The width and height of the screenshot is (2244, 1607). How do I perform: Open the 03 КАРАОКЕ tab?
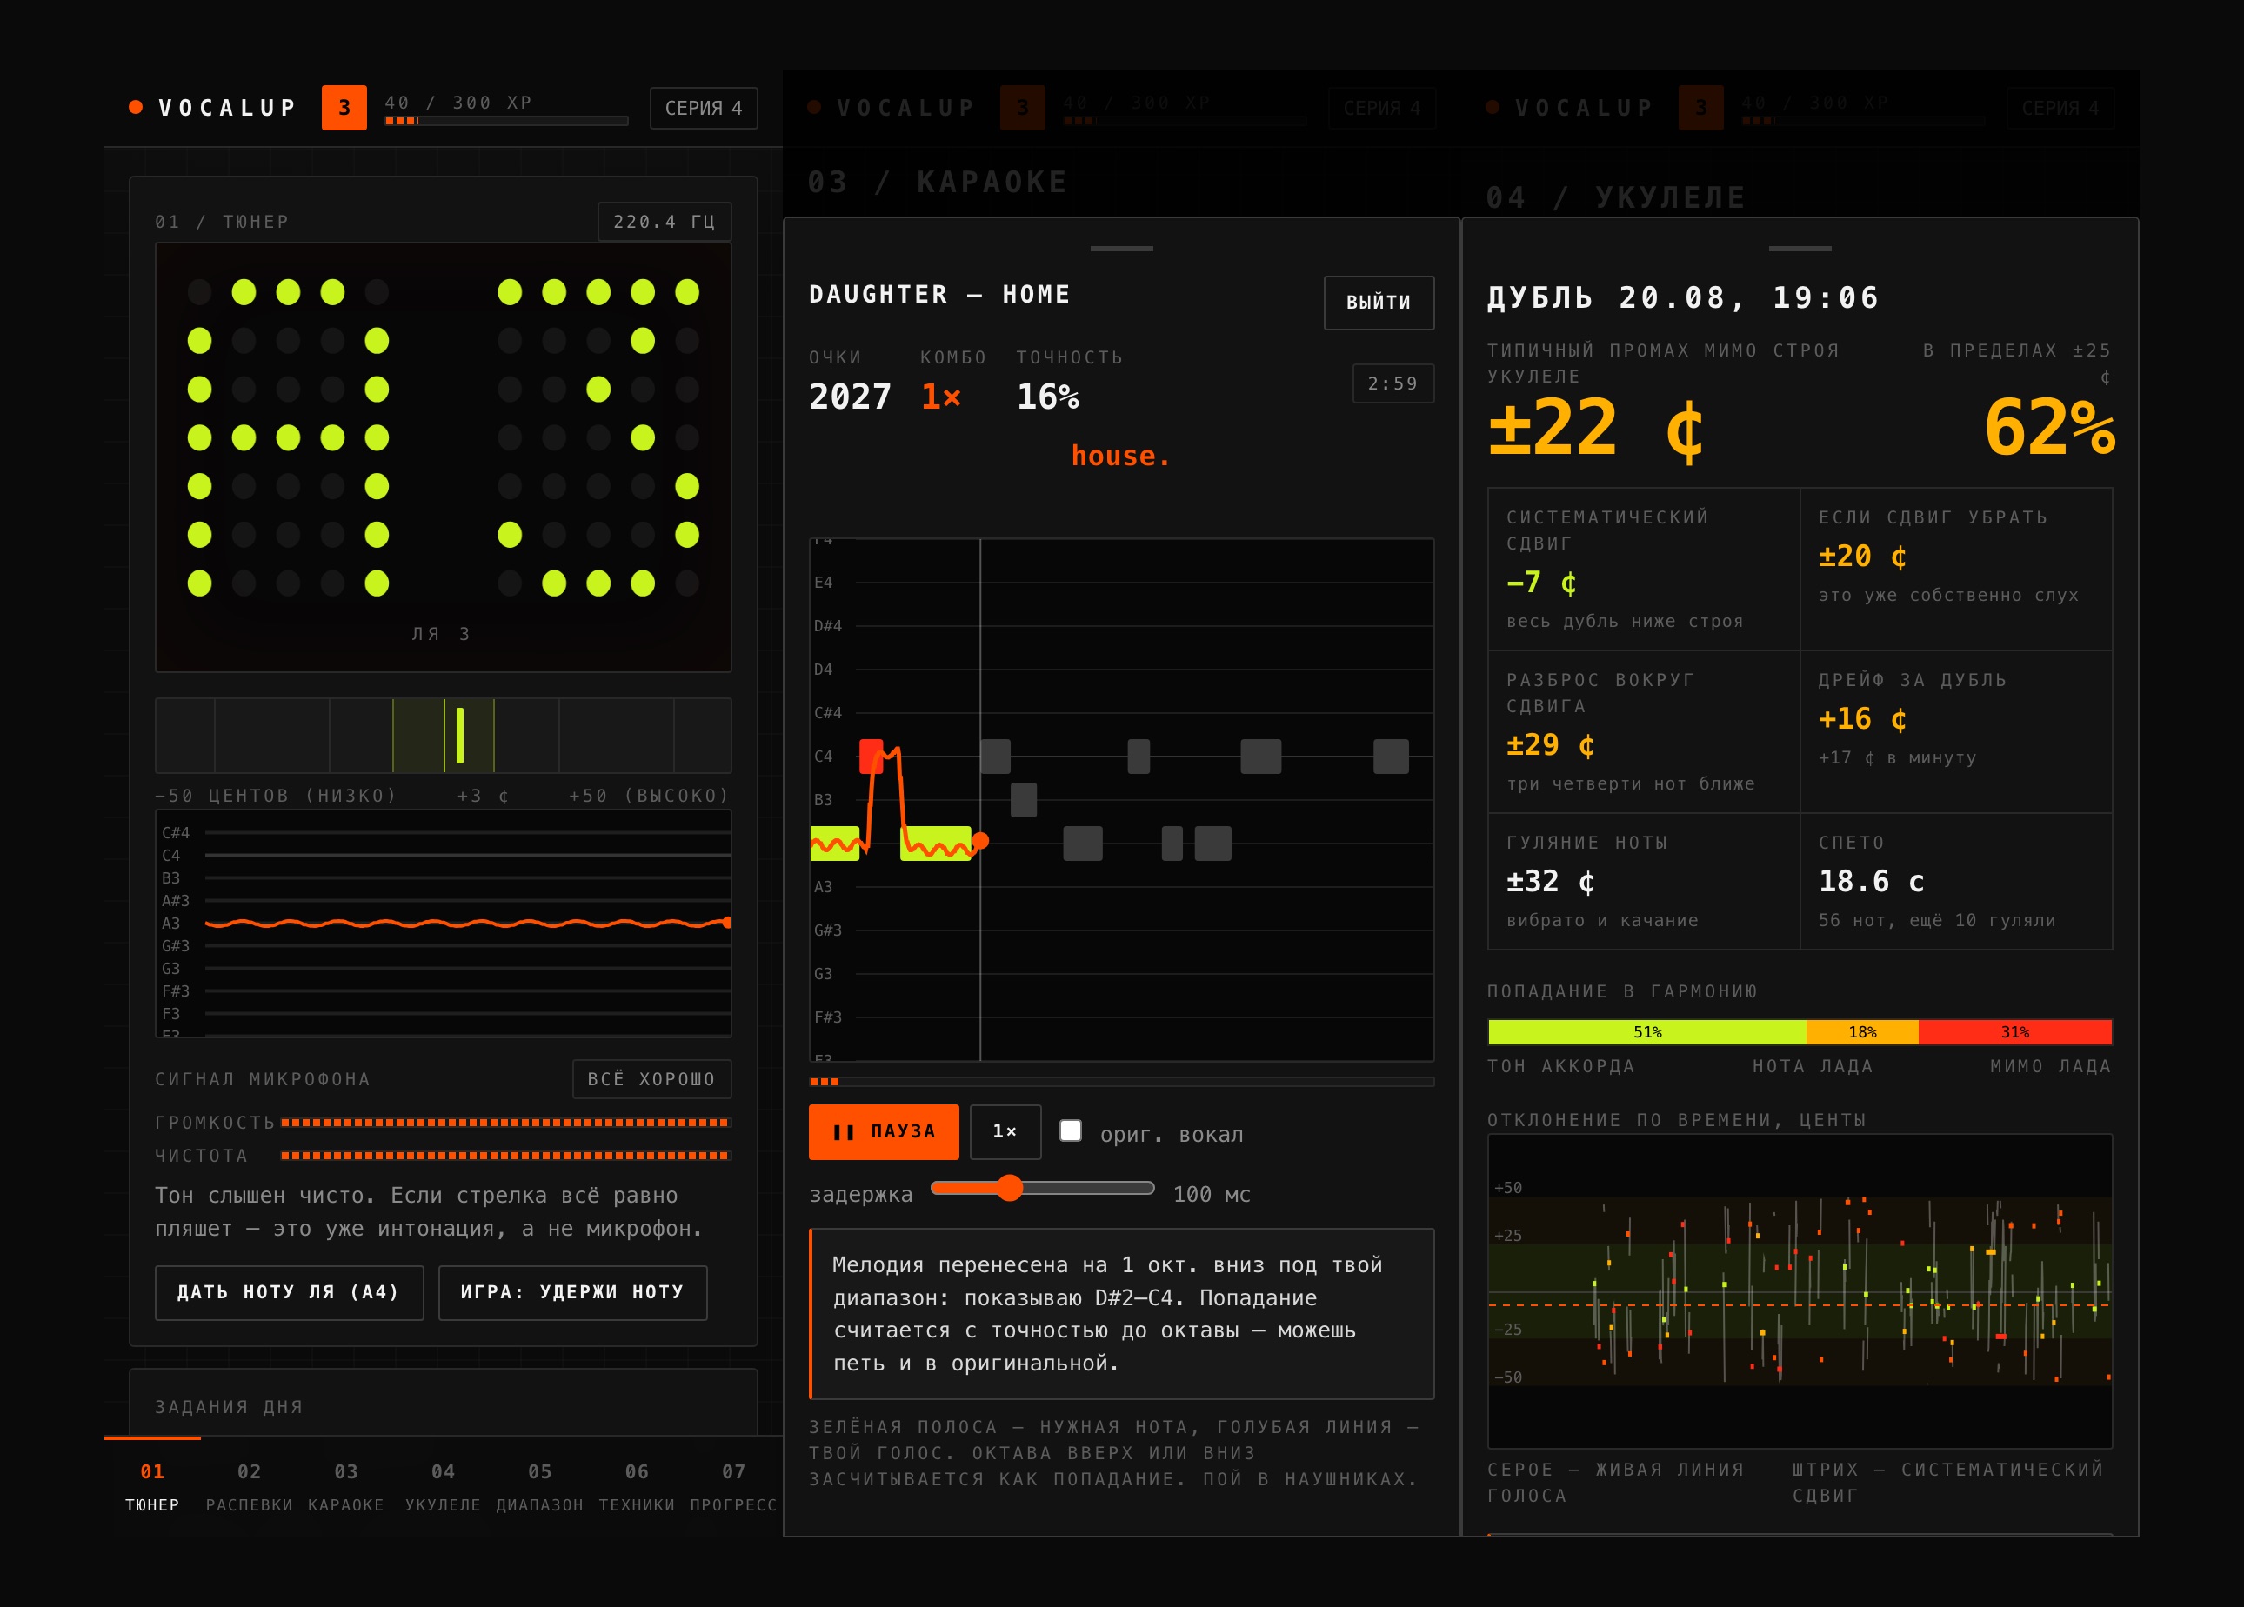pyautogui.click(x=346, y=1486)
